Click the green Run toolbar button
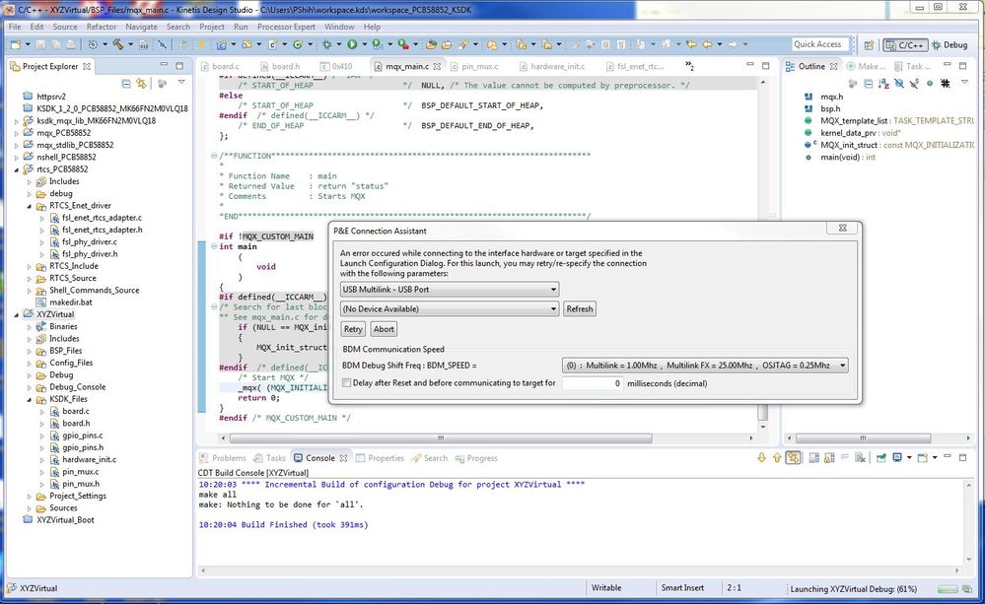The width and height of the screenshot is (985, 604). click(352, 44)
